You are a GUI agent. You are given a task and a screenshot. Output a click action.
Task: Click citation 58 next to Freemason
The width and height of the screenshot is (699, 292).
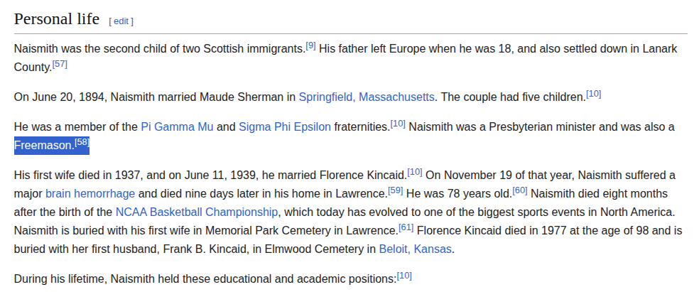[82, 143]
